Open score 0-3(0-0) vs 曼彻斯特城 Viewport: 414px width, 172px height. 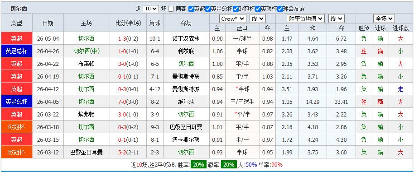coord(128,89)
